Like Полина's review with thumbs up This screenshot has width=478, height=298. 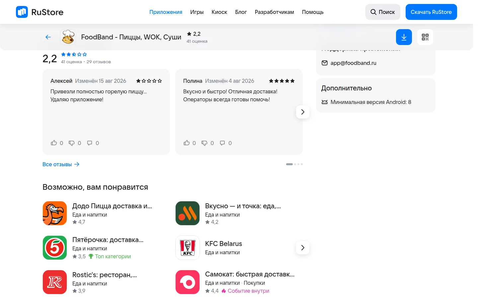pos(187,143)
